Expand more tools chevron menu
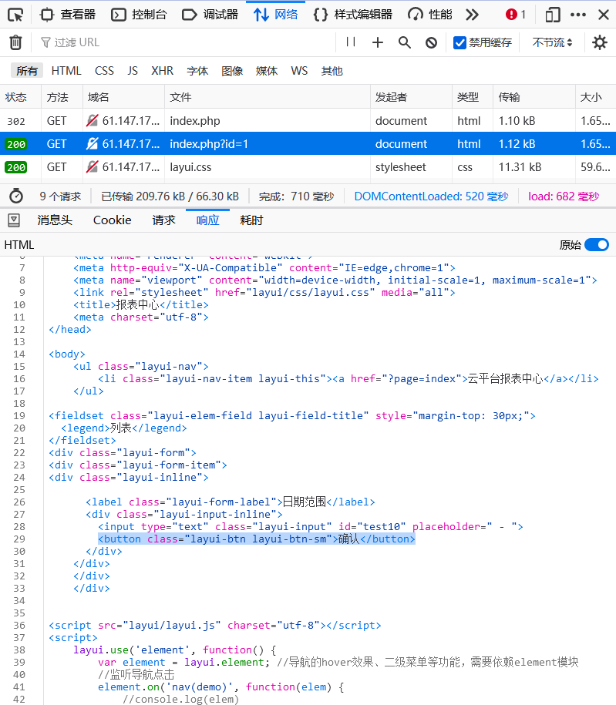This screenshot has width=616, height=705. [472, 15]
